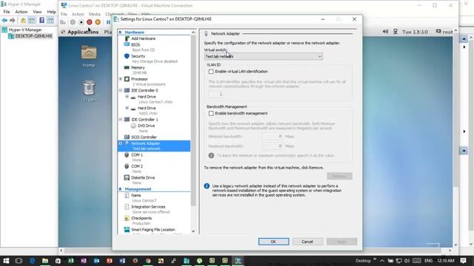Expand Hard Drive hdd2.vhdx node
Screen dimensions: 474x266
tap(127, 108)
